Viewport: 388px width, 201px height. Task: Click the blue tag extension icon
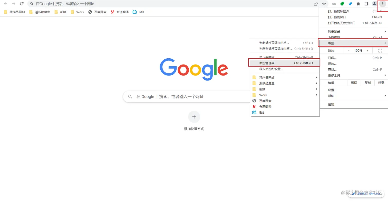click(350, 4)
